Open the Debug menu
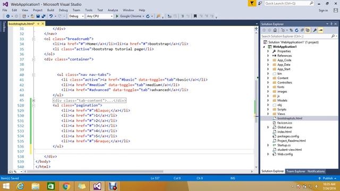The height and width of the screenshot is (191, 340). tap(63, 10)
